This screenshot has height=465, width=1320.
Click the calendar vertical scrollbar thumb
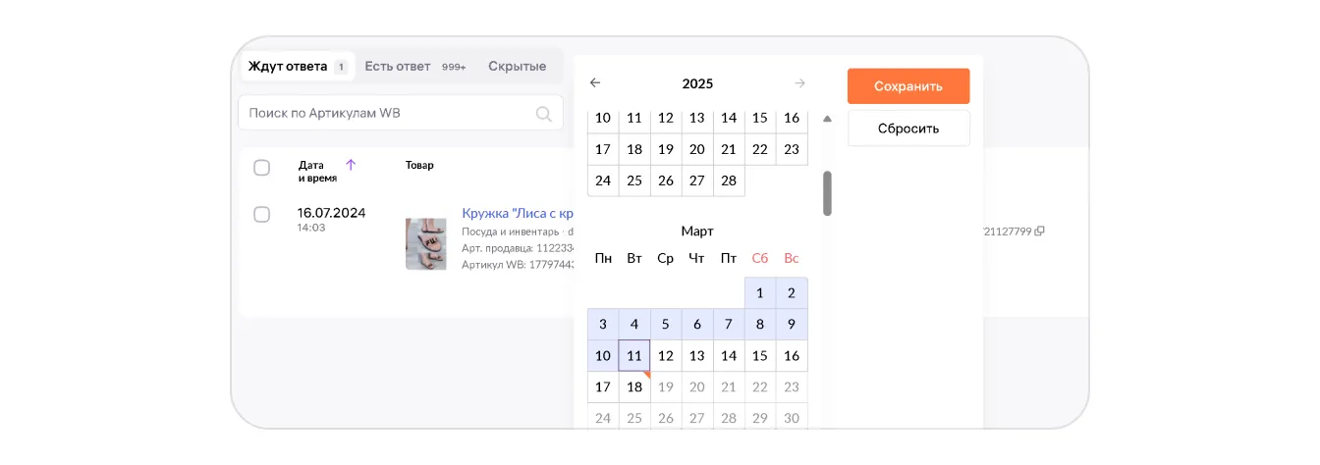click(827, 193)
